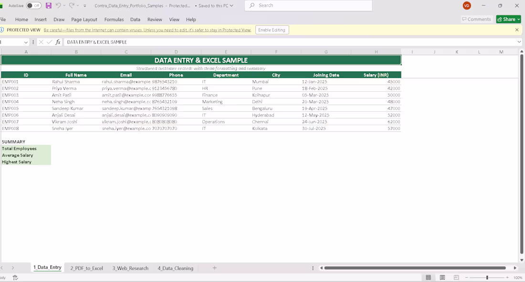The height and width of the screenshot is (282, 525).
Task: Click the Protected View shield info icon
Action: (x=2, y=30)
